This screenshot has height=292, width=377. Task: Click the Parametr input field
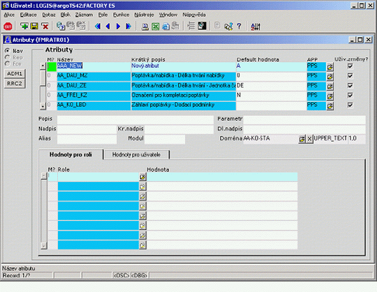click(304, 119)
